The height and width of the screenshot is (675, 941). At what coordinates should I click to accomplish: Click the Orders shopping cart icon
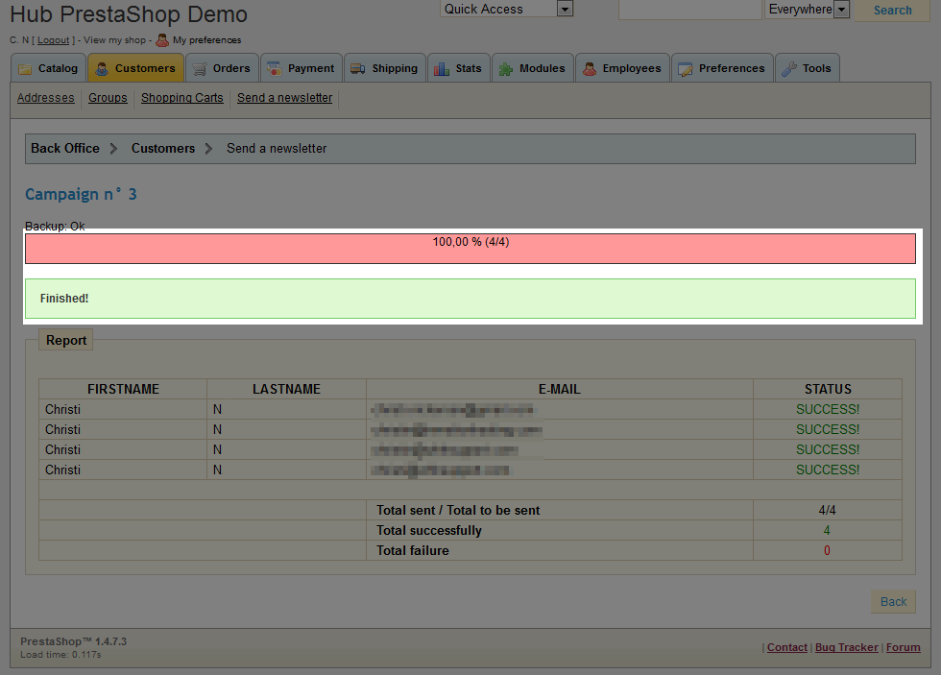pos(200,69)
